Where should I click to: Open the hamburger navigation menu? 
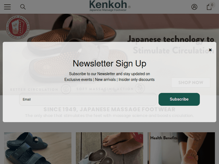(7, 7)
